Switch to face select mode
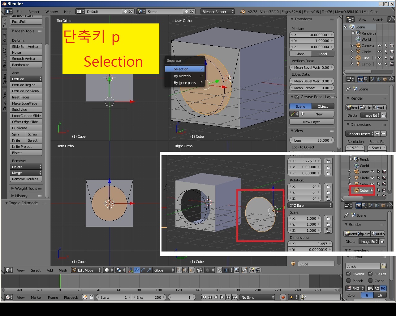The image size is (396, 316). [x=192, y=270]
